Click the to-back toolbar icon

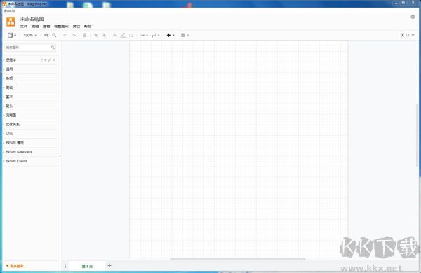(x=104, y=35)
